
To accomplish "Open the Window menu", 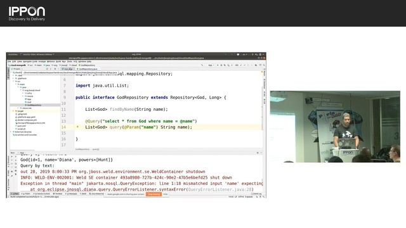I will click(x=82, y=61).
